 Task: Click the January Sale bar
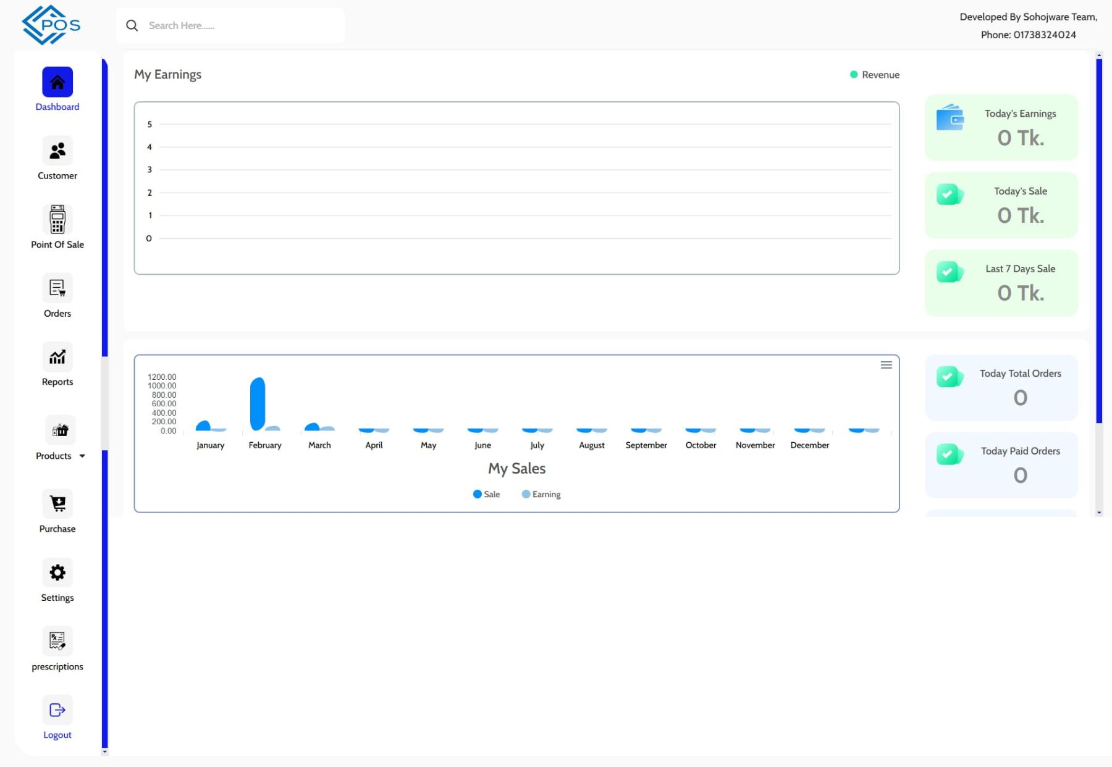203,425
